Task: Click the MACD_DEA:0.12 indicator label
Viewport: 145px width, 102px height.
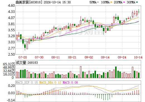Action: tap(50, 82)
